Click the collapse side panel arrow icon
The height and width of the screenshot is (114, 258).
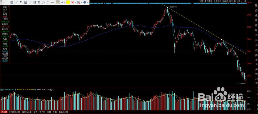click(x=245, y=1)
